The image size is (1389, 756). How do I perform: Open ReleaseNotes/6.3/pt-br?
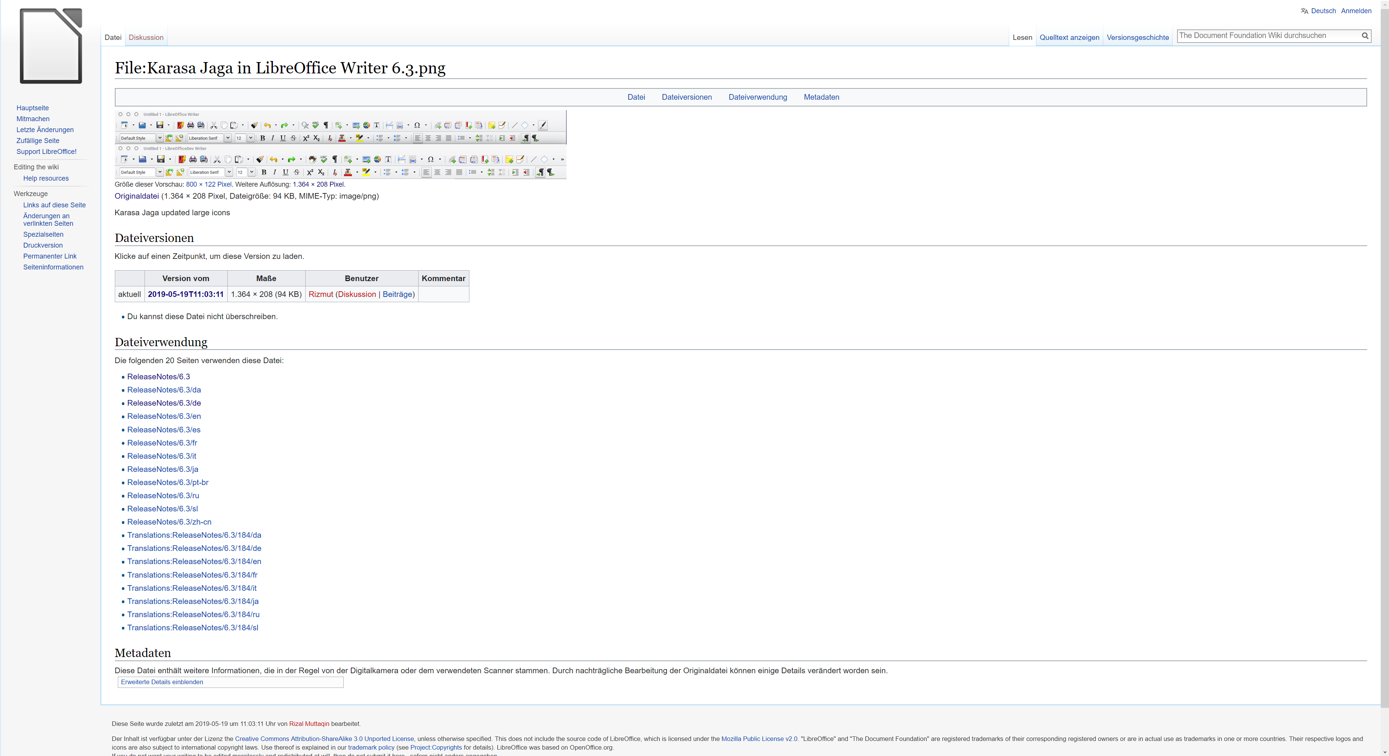pos(168,482)
